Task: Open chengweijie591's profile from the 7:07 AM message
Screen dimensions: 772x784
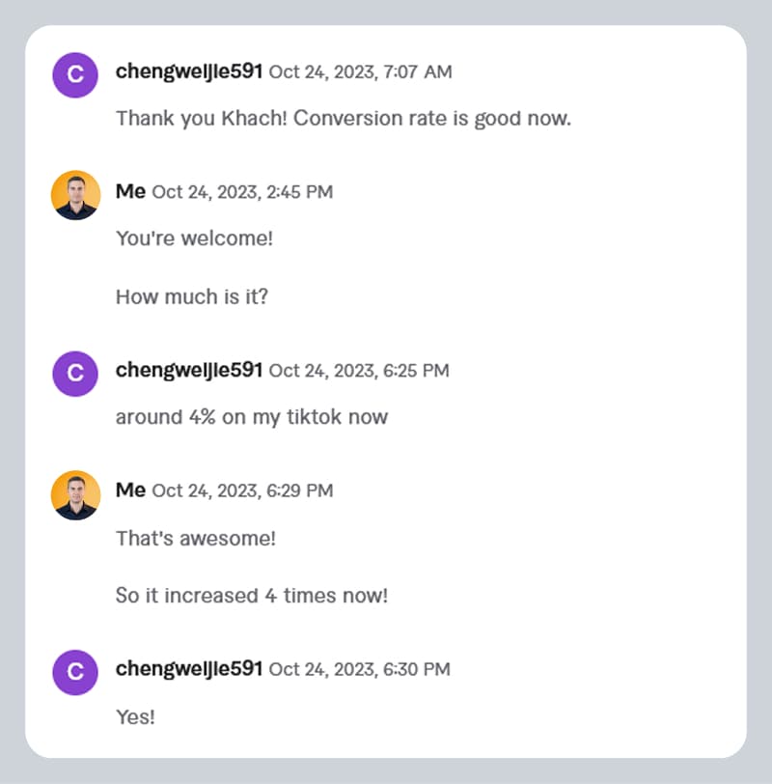Action: click(x=188, y=71)
